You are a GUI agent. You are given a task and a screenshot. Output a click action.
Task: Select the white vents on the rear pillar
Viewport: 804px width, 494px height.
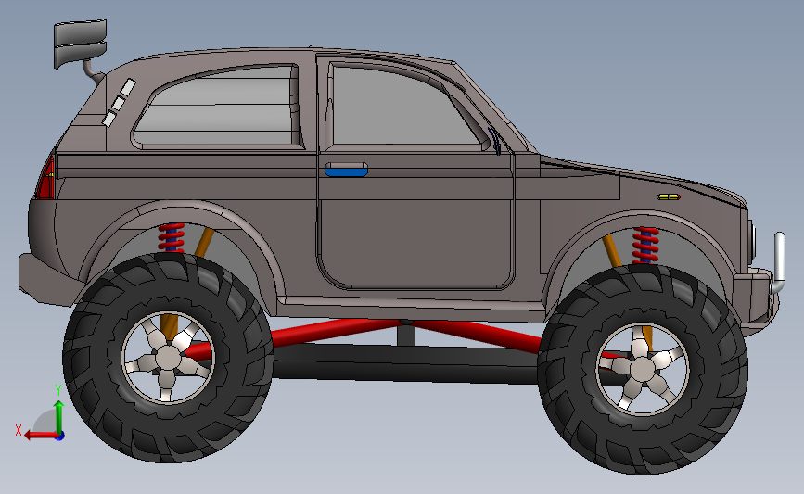click(x=119, y=103)
